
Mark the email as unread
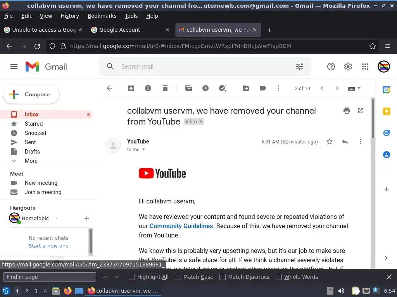click(188, 88)
